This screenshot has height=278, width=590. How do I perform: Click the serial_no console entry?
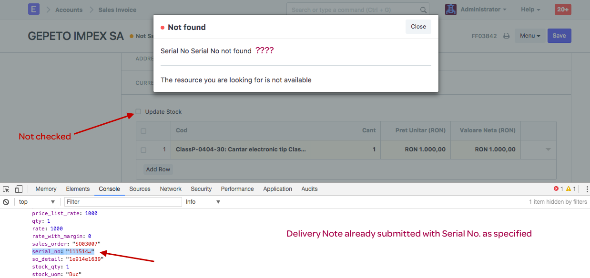tap(63, 251)
